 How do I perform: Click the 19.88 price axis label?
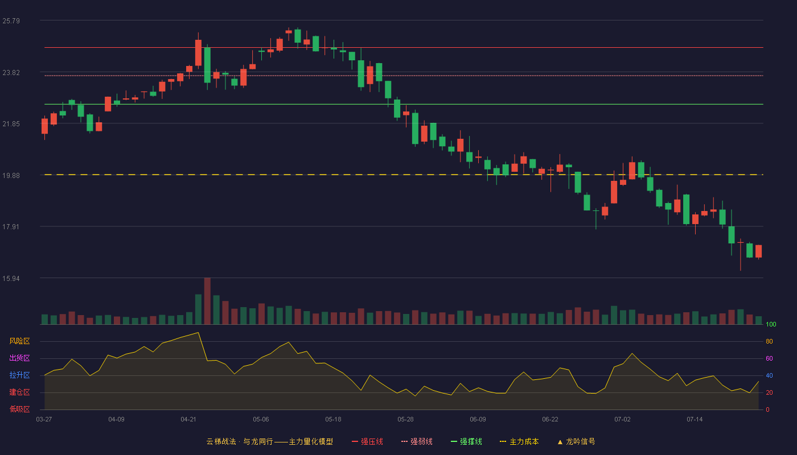pos(11,176)
